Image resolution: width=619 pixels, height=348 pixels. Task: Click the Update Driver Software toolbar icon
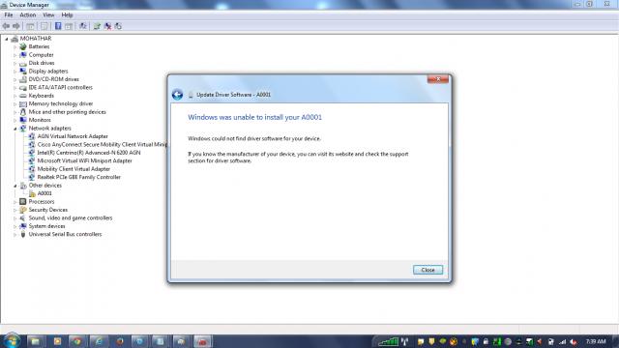tap(97, 26)
